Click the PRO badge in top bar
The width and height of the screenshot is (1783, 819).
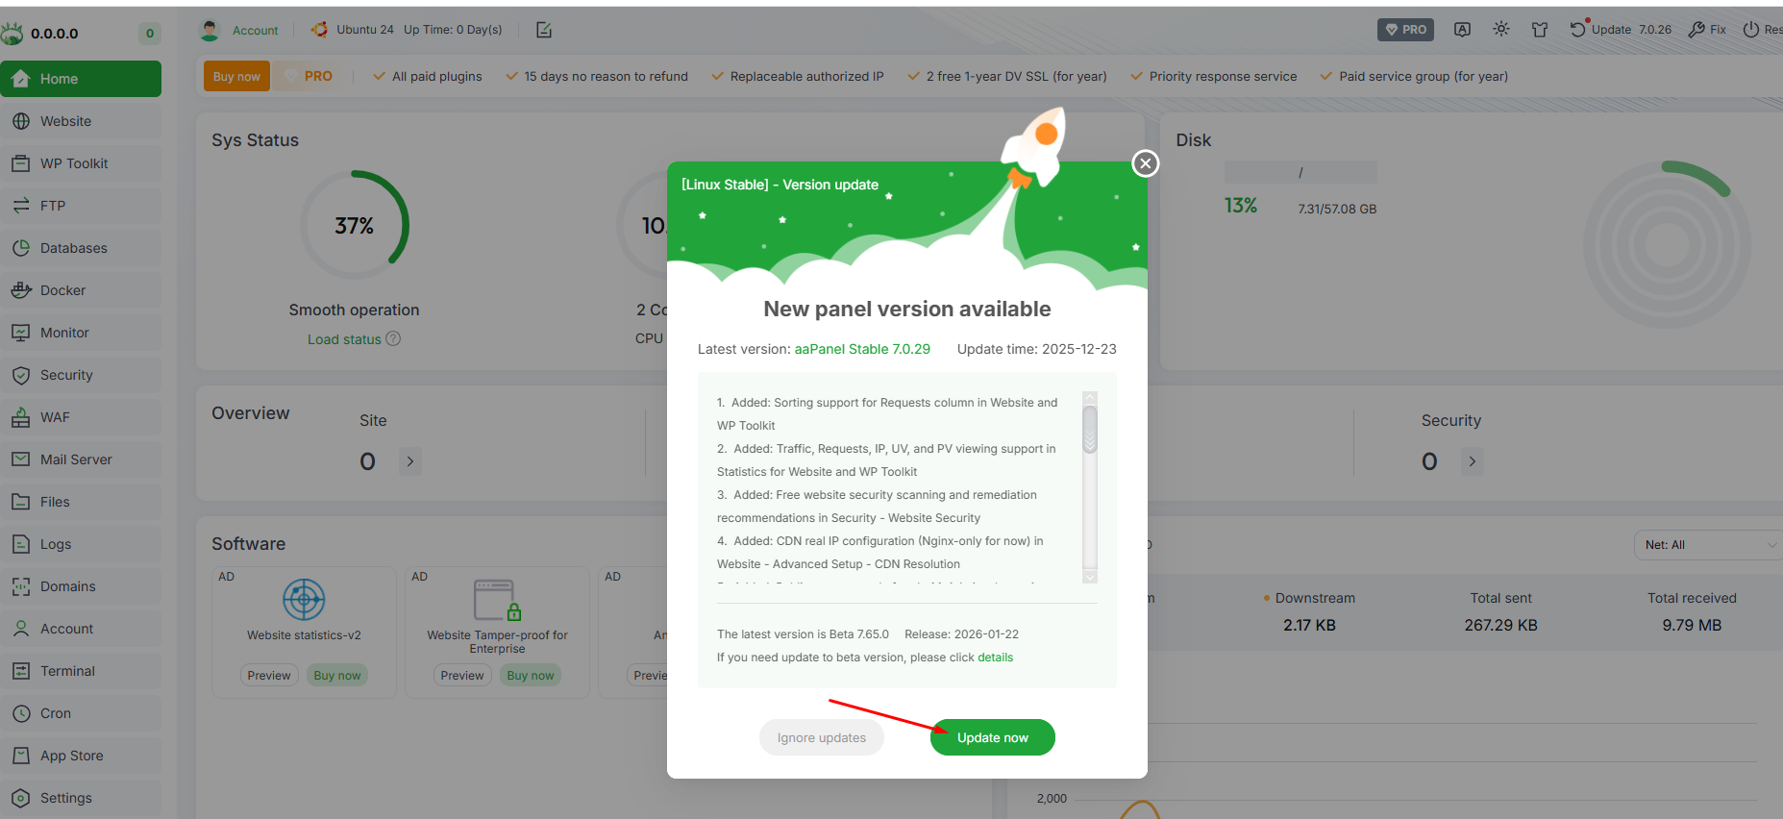tap(1404, 30)
